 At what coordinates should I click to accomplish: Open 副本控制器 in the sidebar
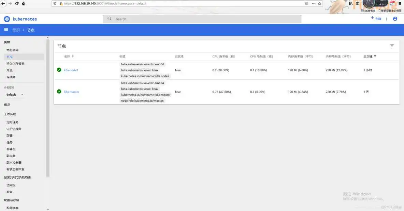[14, 162]
